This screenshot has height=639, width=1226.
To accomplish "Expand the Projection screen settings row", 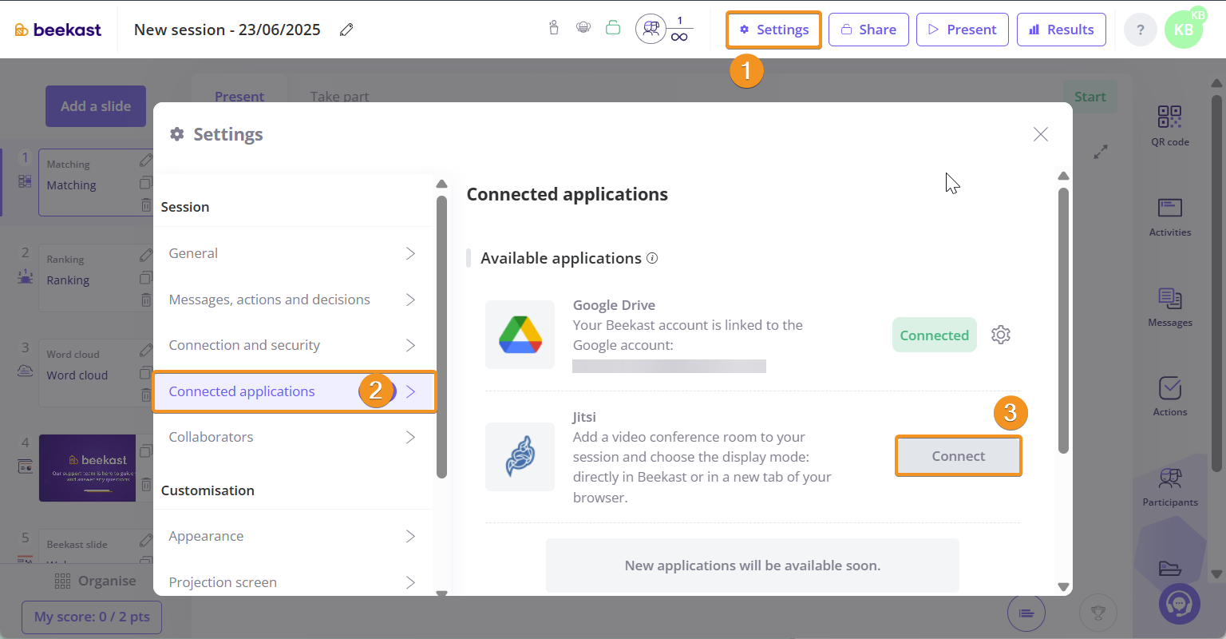I will click(x=294, y=582).
